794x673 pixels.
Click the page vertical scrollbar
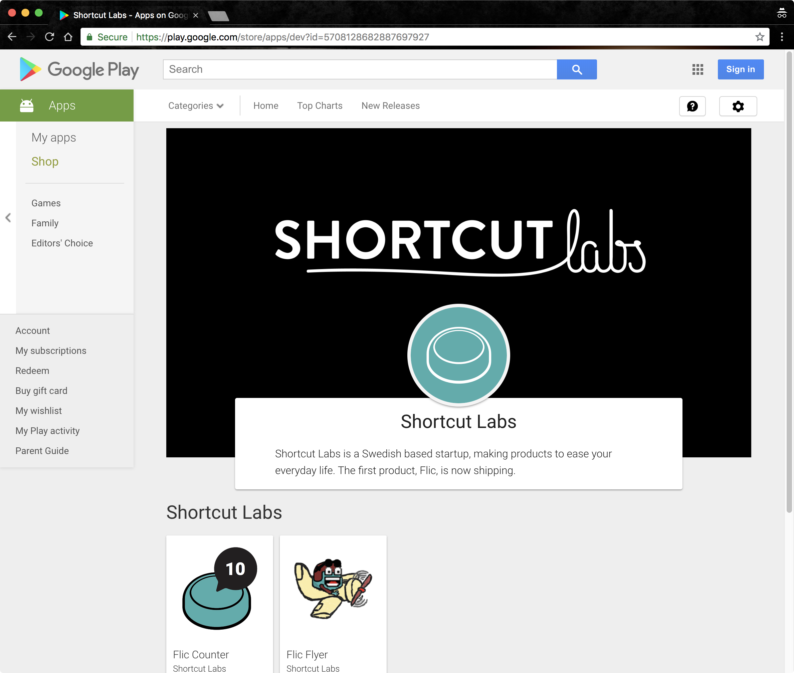(789, 282)
